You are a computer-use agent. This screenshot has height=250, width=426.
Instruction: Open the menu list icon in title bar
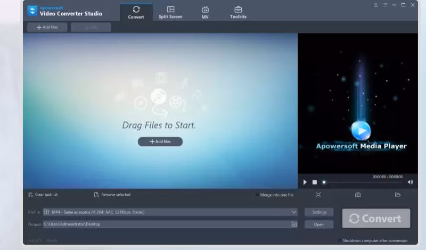384,5
